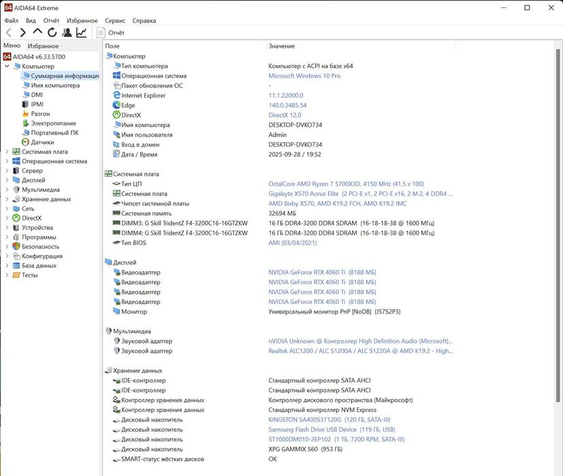The image size is (563, 476).
Task: Open the OctalCore AMD Ryzen 7 5700X3D link
Action: click(346, 184)
